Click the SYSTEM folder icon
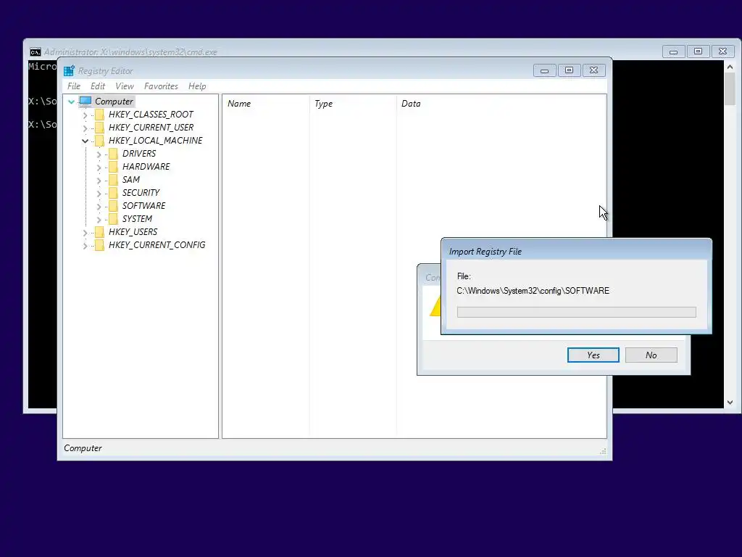This screenshot has height=557, width=742. tap(113, 219)
